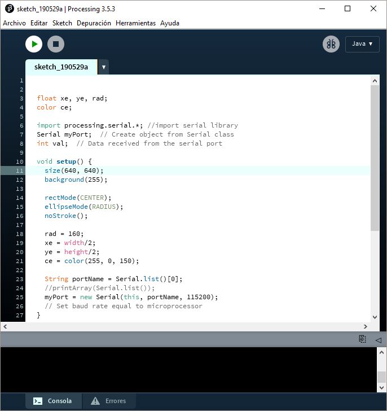387x411 pixels.
Task: Click the 'String portName' line
Action: pos(113,279)
